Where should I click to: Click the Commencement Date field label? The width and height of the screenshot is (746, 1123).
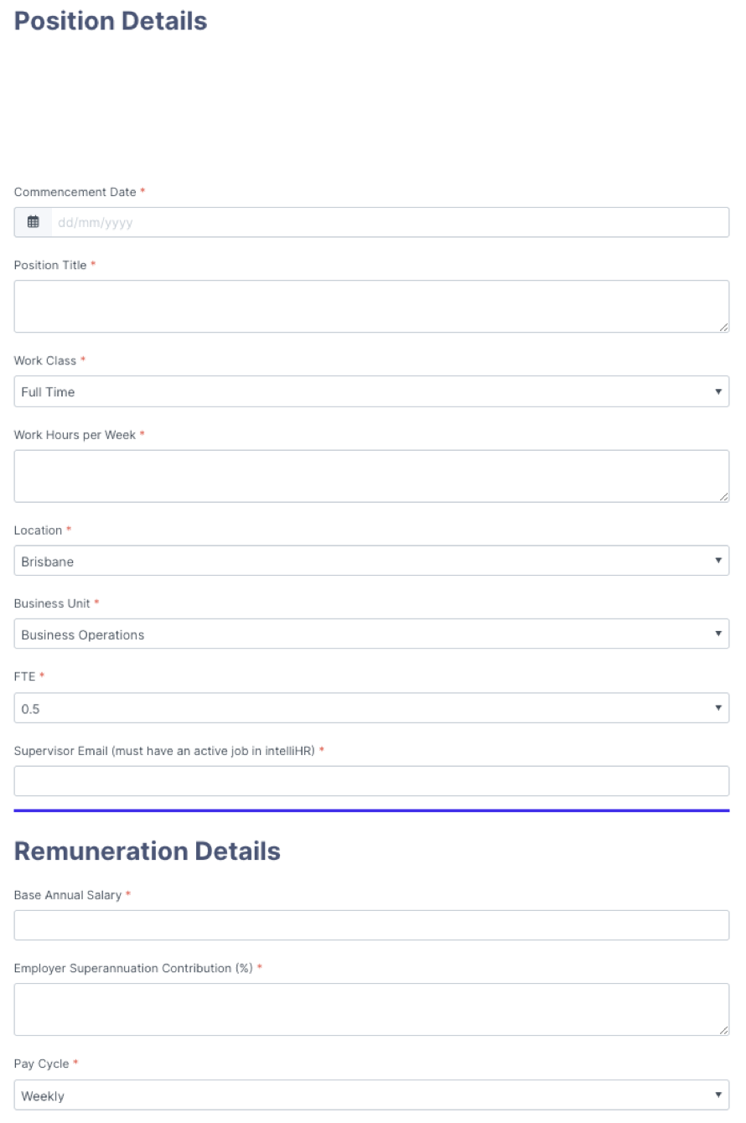coord(75,192)
